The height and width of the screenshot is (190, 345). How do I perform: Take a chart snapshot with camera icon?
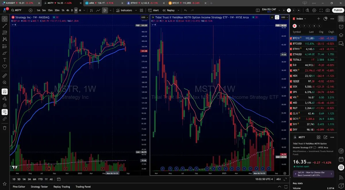(328, 10)
